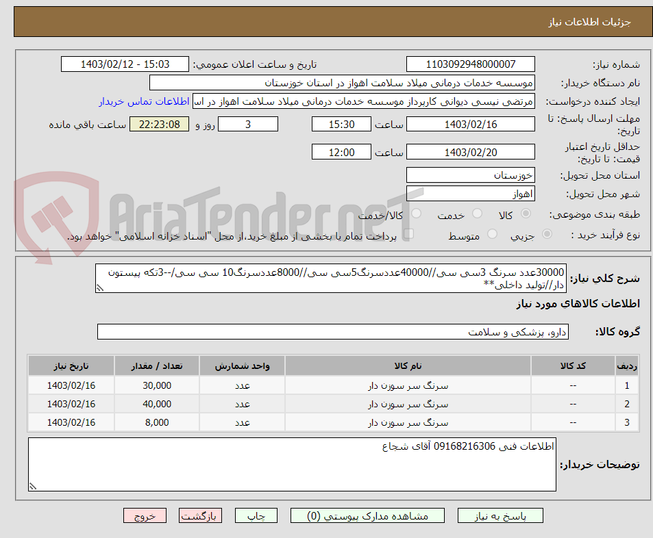
Task: Click the بازگشت back button
Action: tap(200, 515)
